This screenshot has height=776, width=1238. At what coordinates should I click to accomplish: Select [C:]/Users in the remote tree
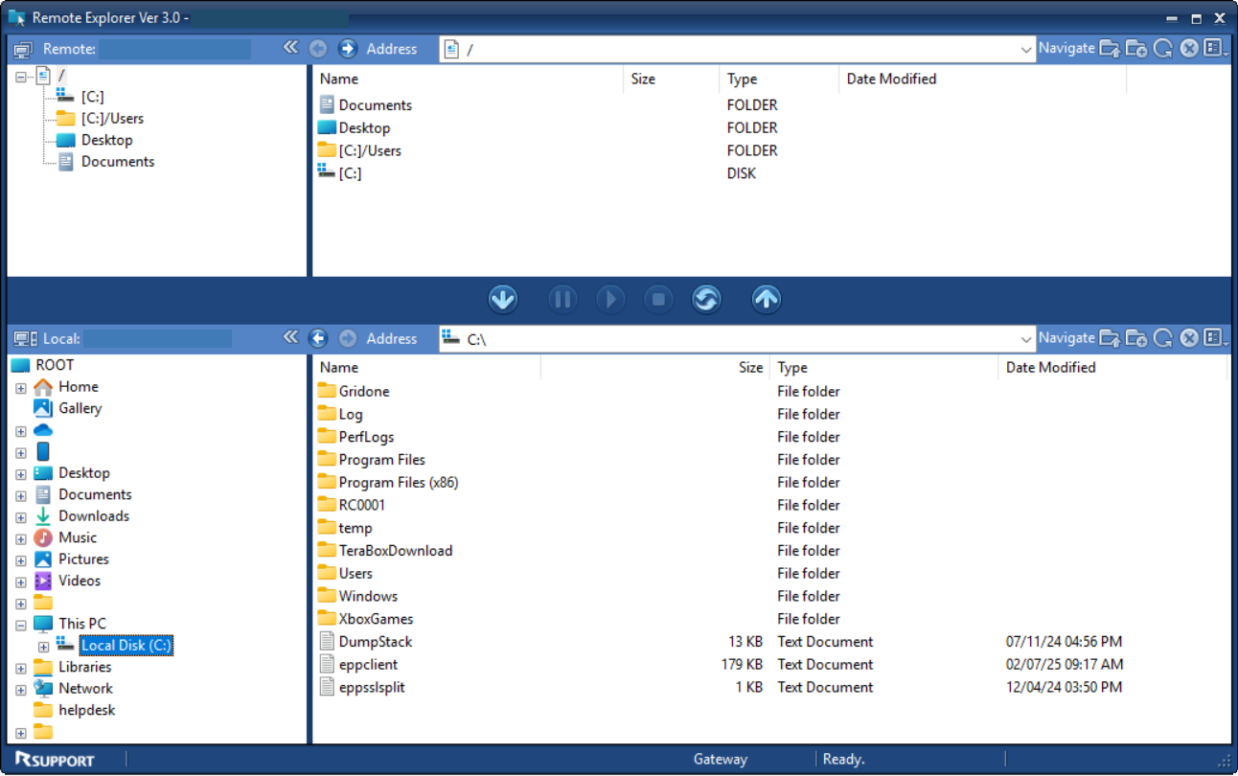point(112,119)
